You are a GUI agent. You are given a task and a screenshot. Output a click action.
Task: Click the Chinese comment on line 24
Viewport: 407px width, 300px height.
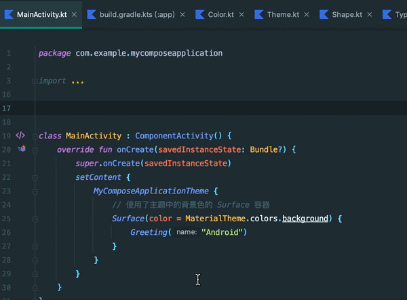(191, 205)
